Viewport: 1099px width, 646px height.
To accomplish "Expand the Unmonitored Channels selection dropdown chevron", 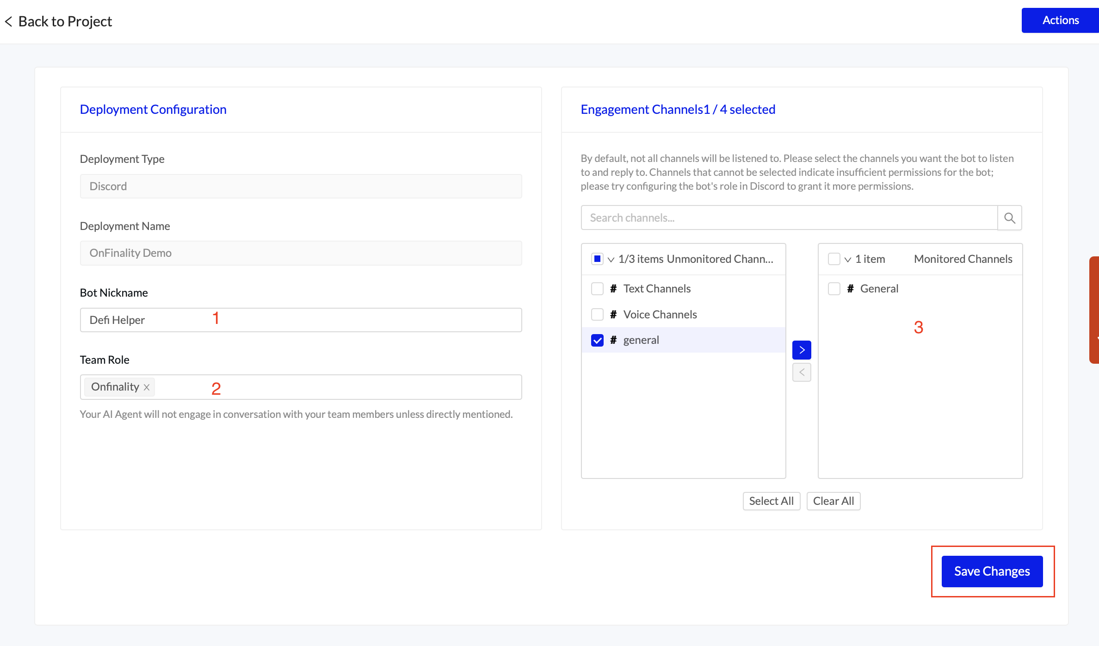I will [x=611, y=260].
